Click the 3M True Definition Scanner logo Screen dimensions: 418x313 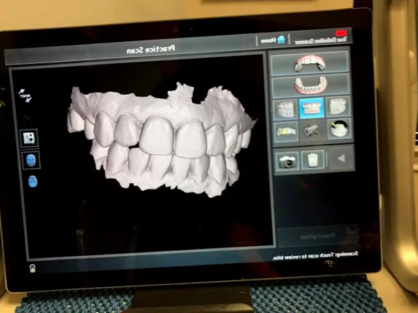(x=321, y=38)
